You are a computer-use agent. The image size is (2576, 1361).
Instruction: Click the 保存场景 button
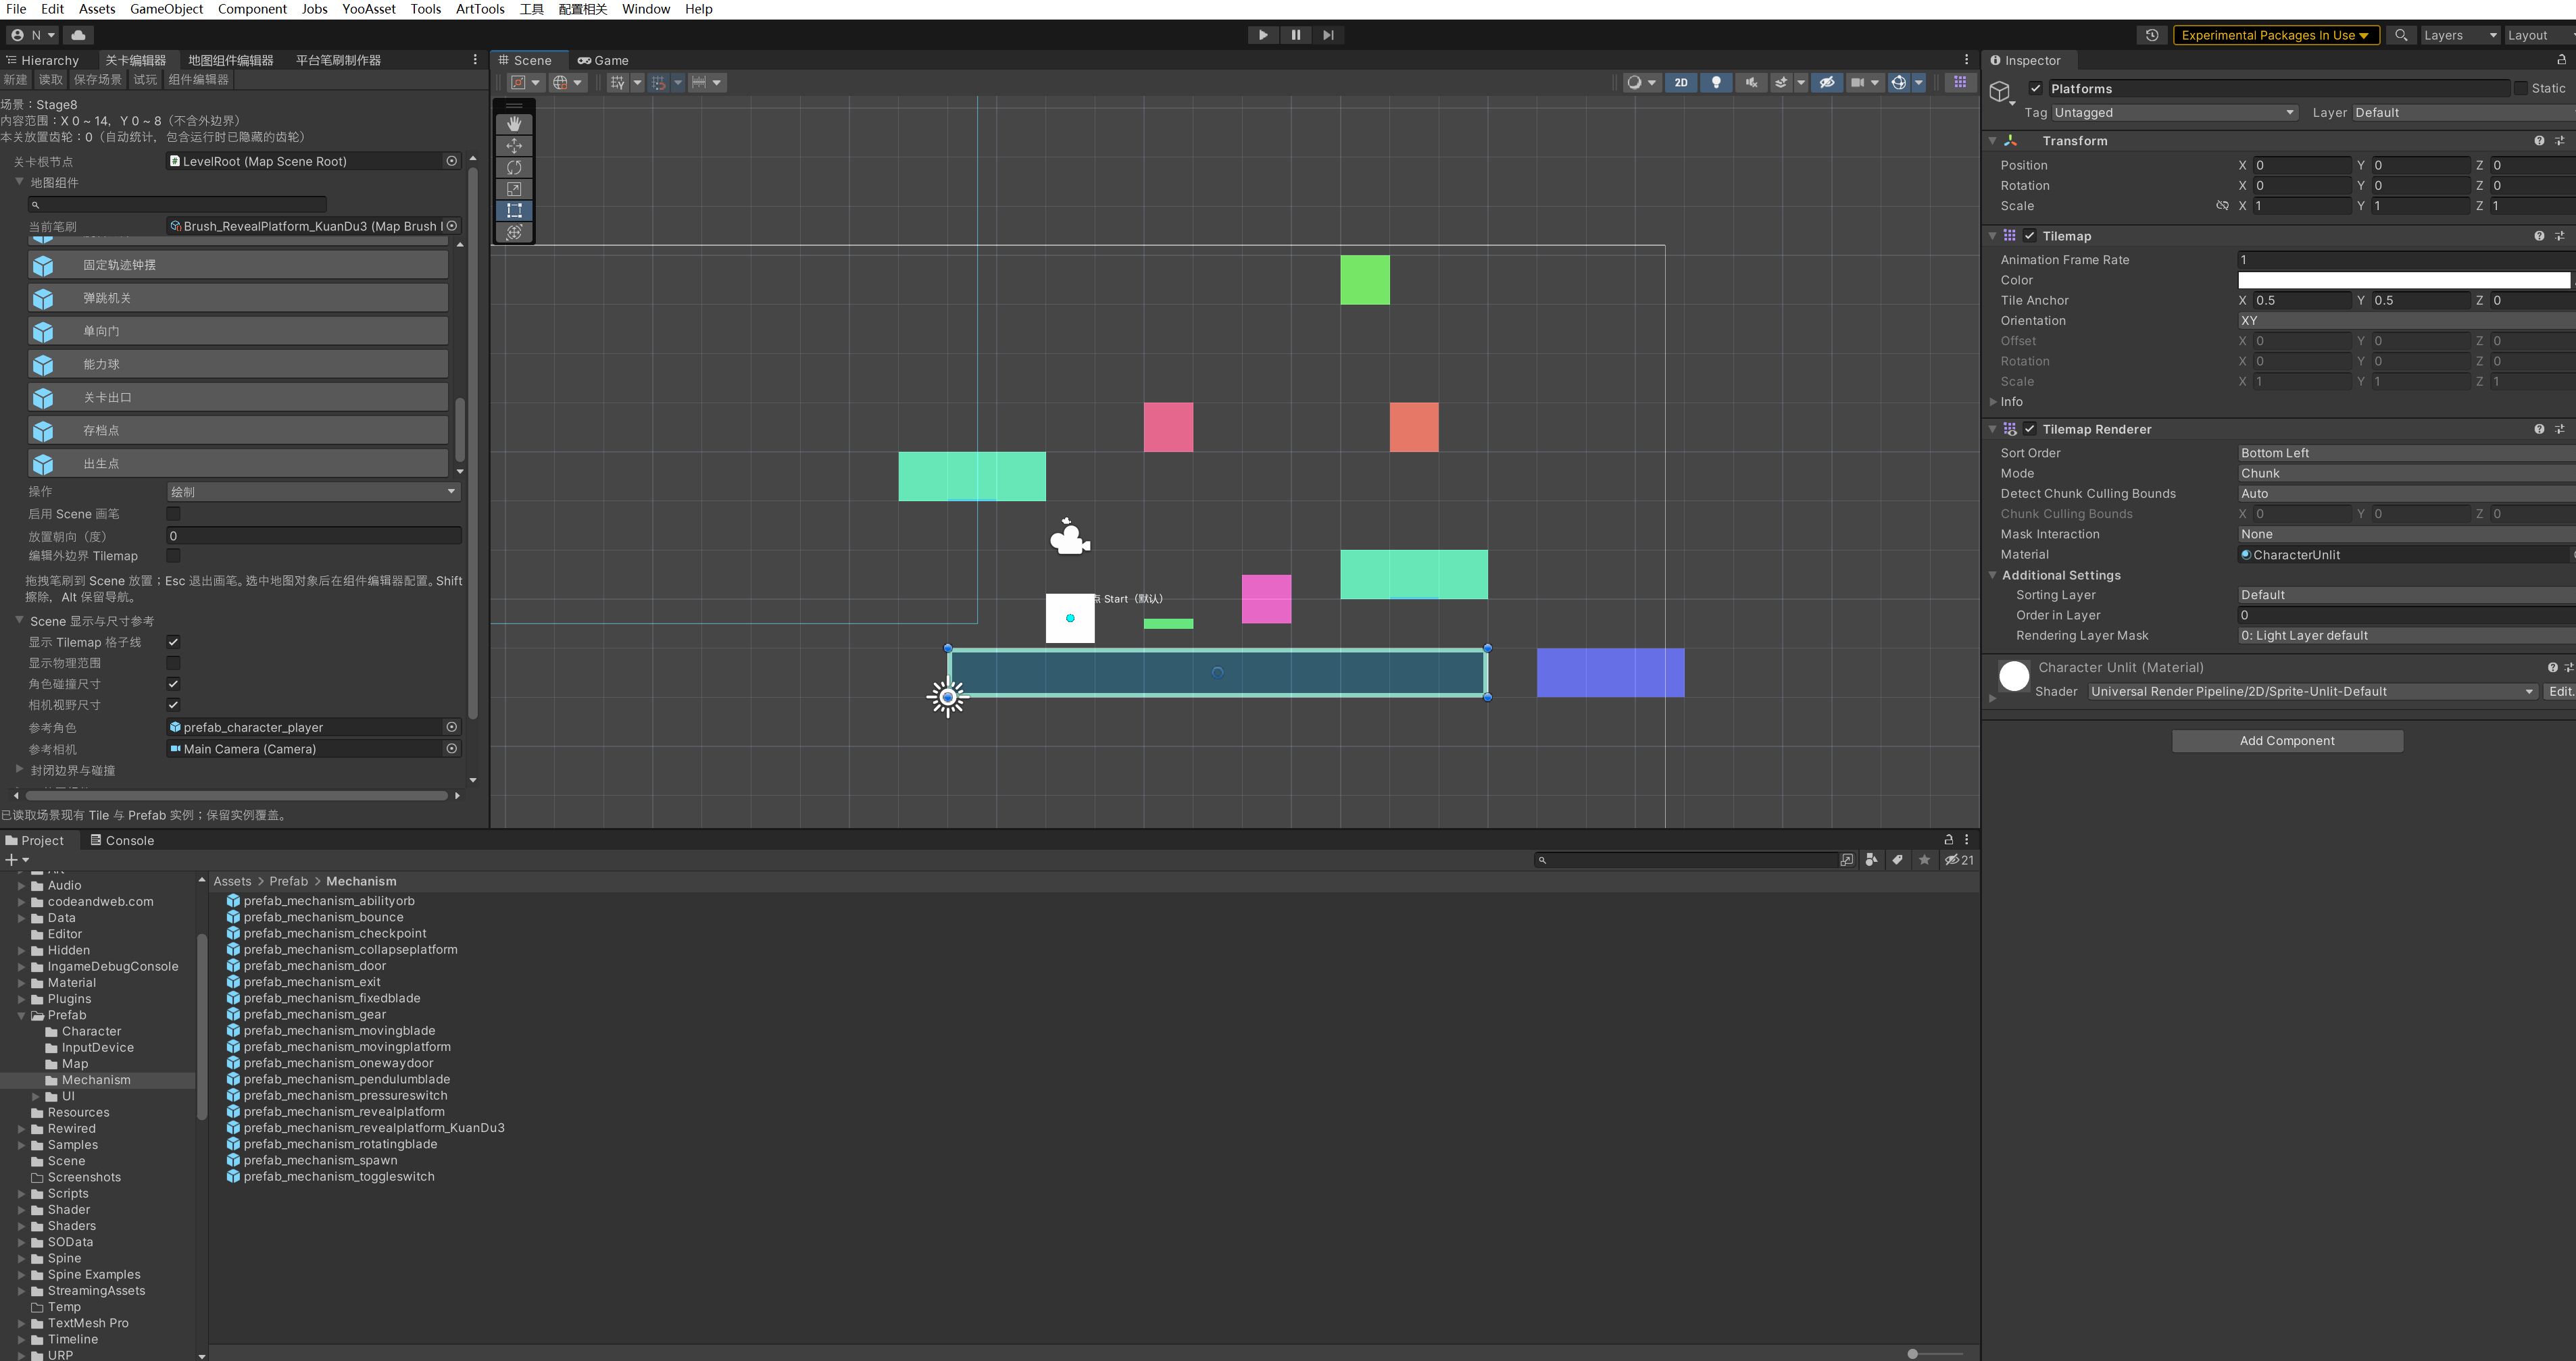tap(98, 80)
